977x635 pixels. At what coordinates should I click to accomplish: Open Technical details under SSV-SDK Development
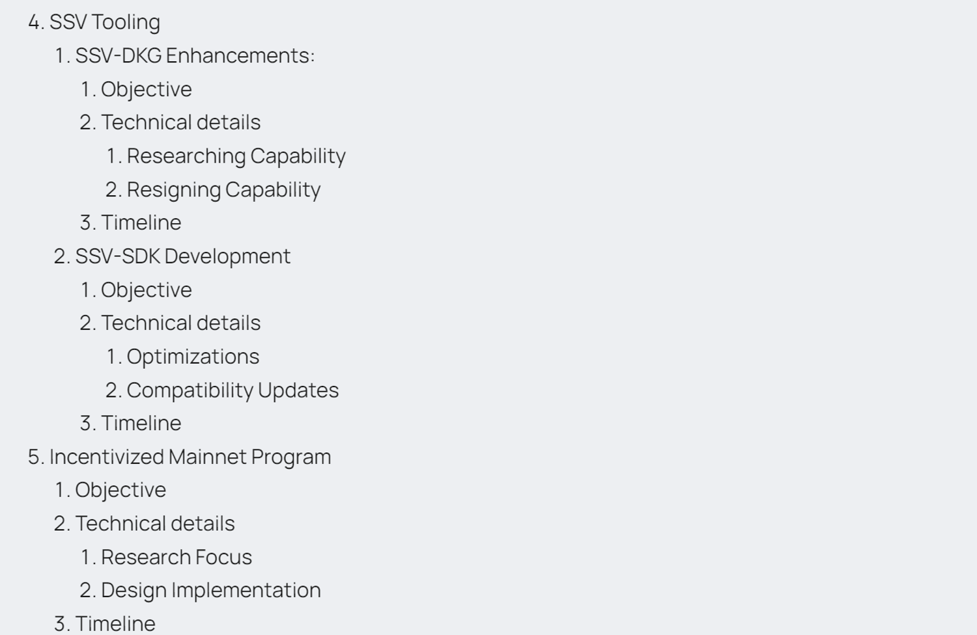[180, 323]
